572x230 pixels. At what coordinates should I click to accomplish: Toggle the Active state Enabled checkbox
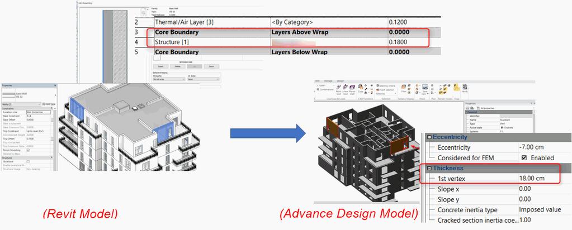click(502, 128)
